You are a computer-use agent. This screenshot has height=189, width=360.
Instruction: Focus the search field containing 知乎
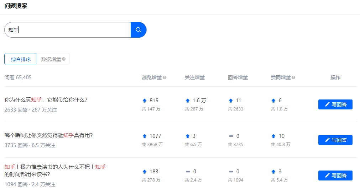68,30
